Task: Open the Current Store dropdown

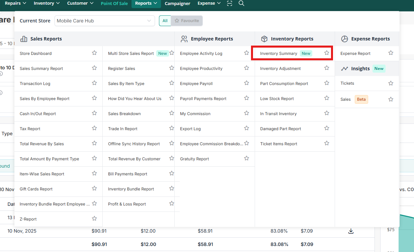Action: click(104, 21)
